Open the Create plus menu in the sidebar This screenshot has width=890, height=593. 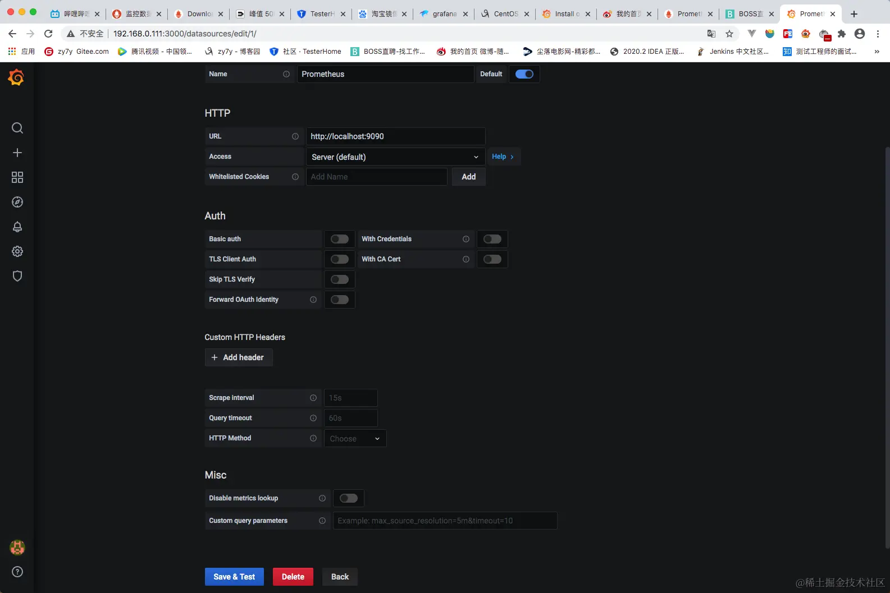pos(17,153)
